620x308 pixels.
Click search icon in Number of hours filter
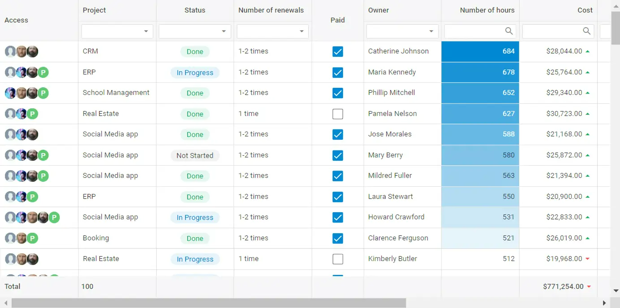509,31
